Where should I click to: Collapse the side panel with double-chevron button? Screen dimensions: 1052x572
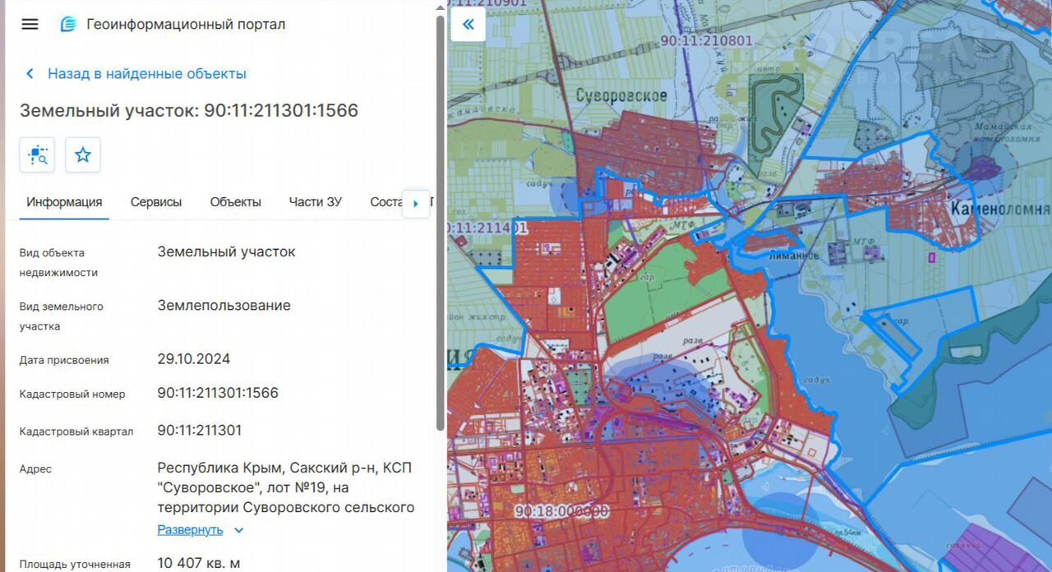(x=468, y=25)
